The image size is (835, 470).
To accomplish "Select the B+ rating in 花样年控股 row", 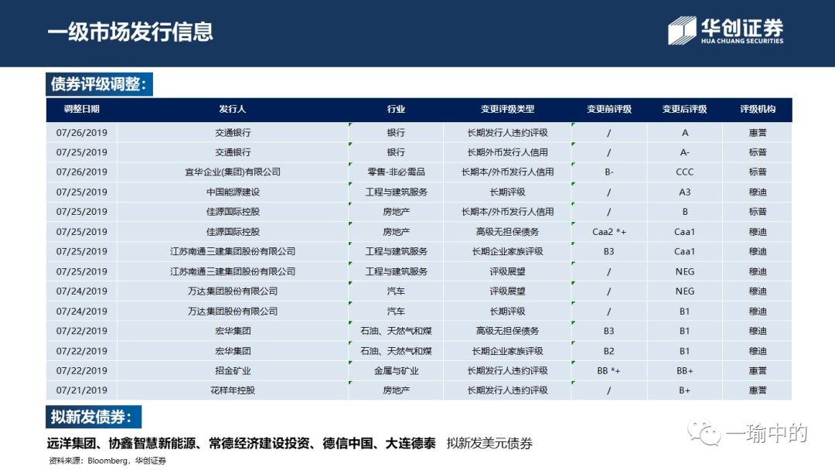I will [x=684, y=390].
